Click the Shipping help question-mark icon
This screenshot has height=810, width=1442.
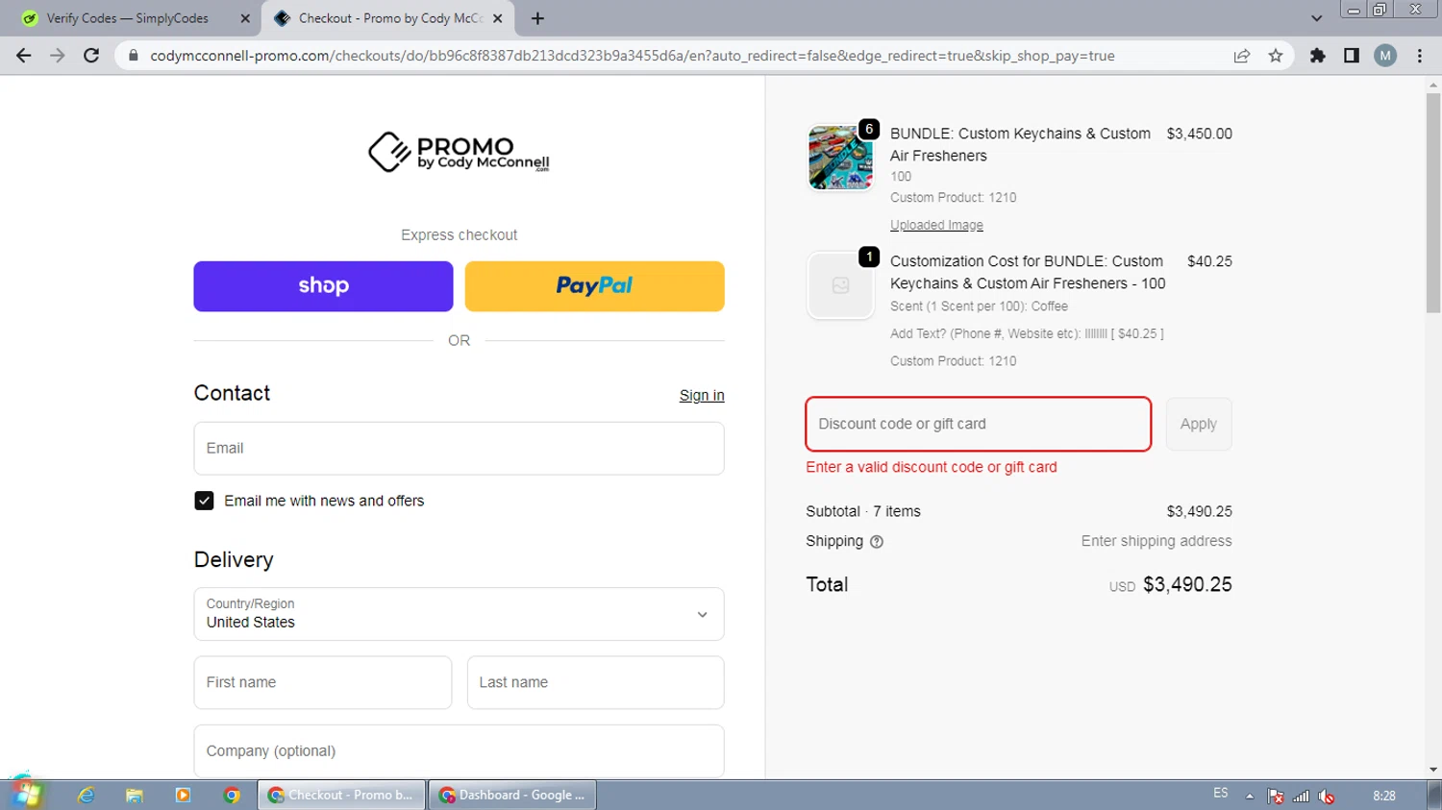[x=877, y=542]
